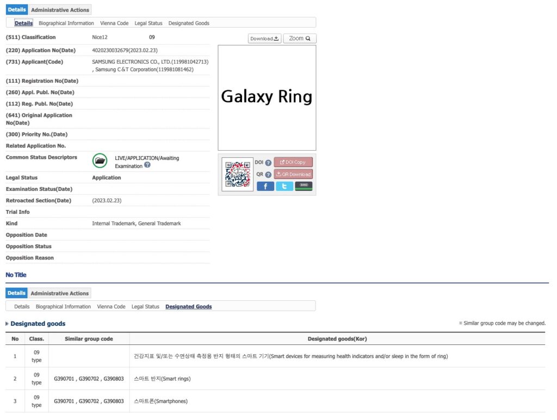
Task: Open upper Designated Goods sub-tab
Action: pyautogui.click(x=189, y=23)
